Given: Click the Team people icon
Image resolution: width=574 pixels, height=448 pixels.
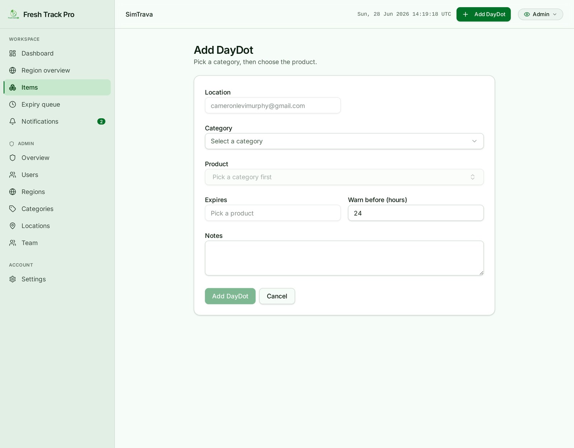Looking at the screenshot, I should 13,243.
